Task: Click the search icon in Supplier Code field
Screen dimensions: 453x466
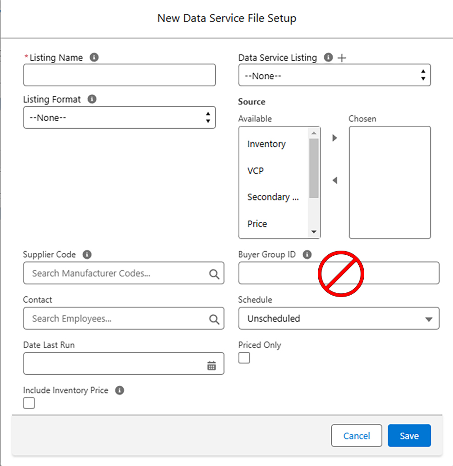Action: 214,274
